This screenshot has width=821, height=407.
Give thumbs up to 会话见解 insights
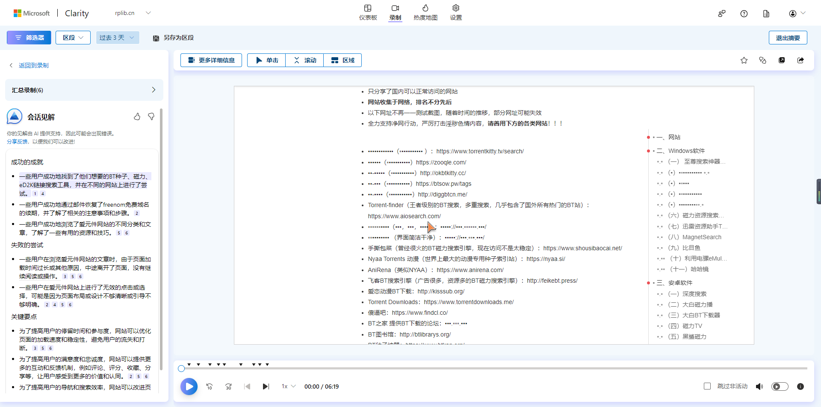(x=137, y=116)
